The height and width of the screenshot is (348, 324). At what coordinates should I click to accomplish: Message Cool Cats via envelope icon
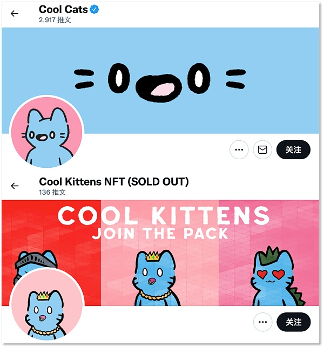click(262, 149)
